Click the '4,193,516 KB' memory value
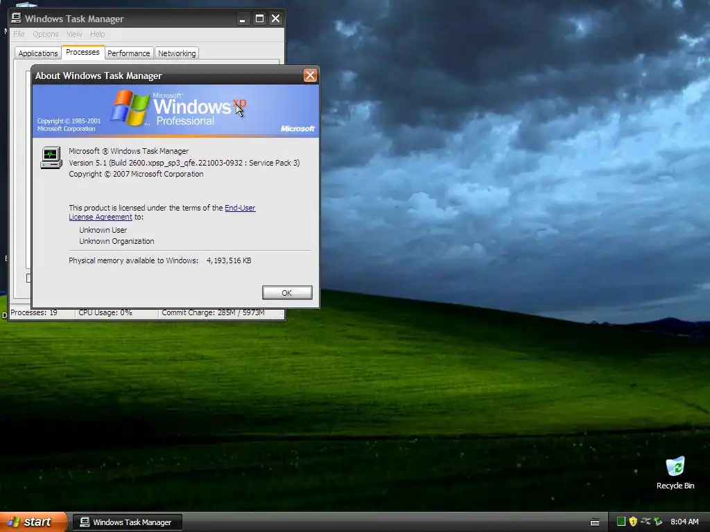Image resolution: width=710 pixels, height=532 pixels. [x=229, y=260]
